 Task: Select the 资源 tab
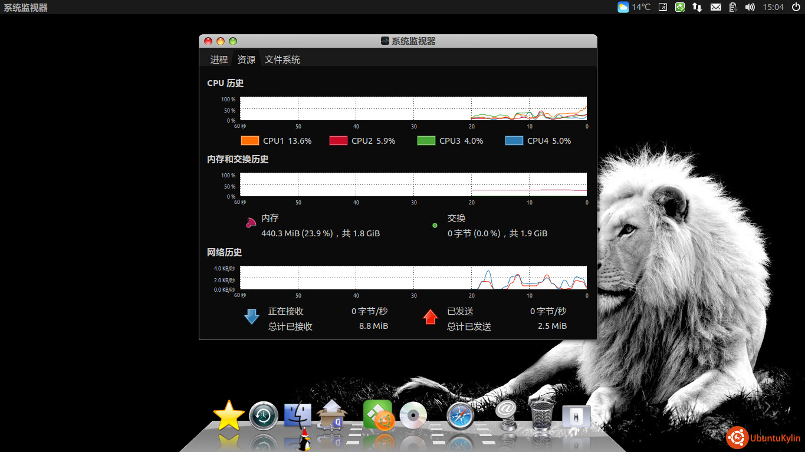point(246,60)
